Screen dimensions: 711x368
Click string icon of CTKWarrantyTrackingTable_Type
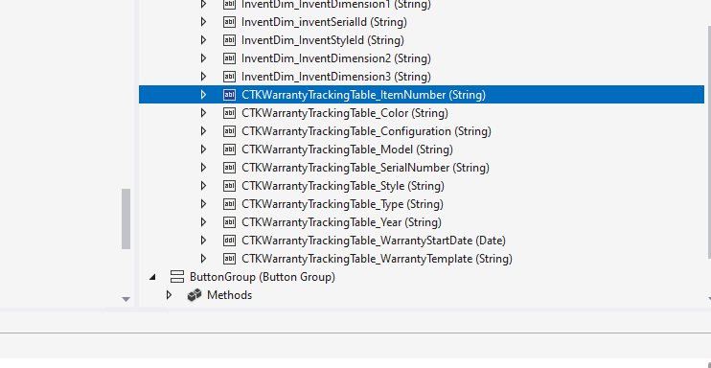tap(229, 204)
